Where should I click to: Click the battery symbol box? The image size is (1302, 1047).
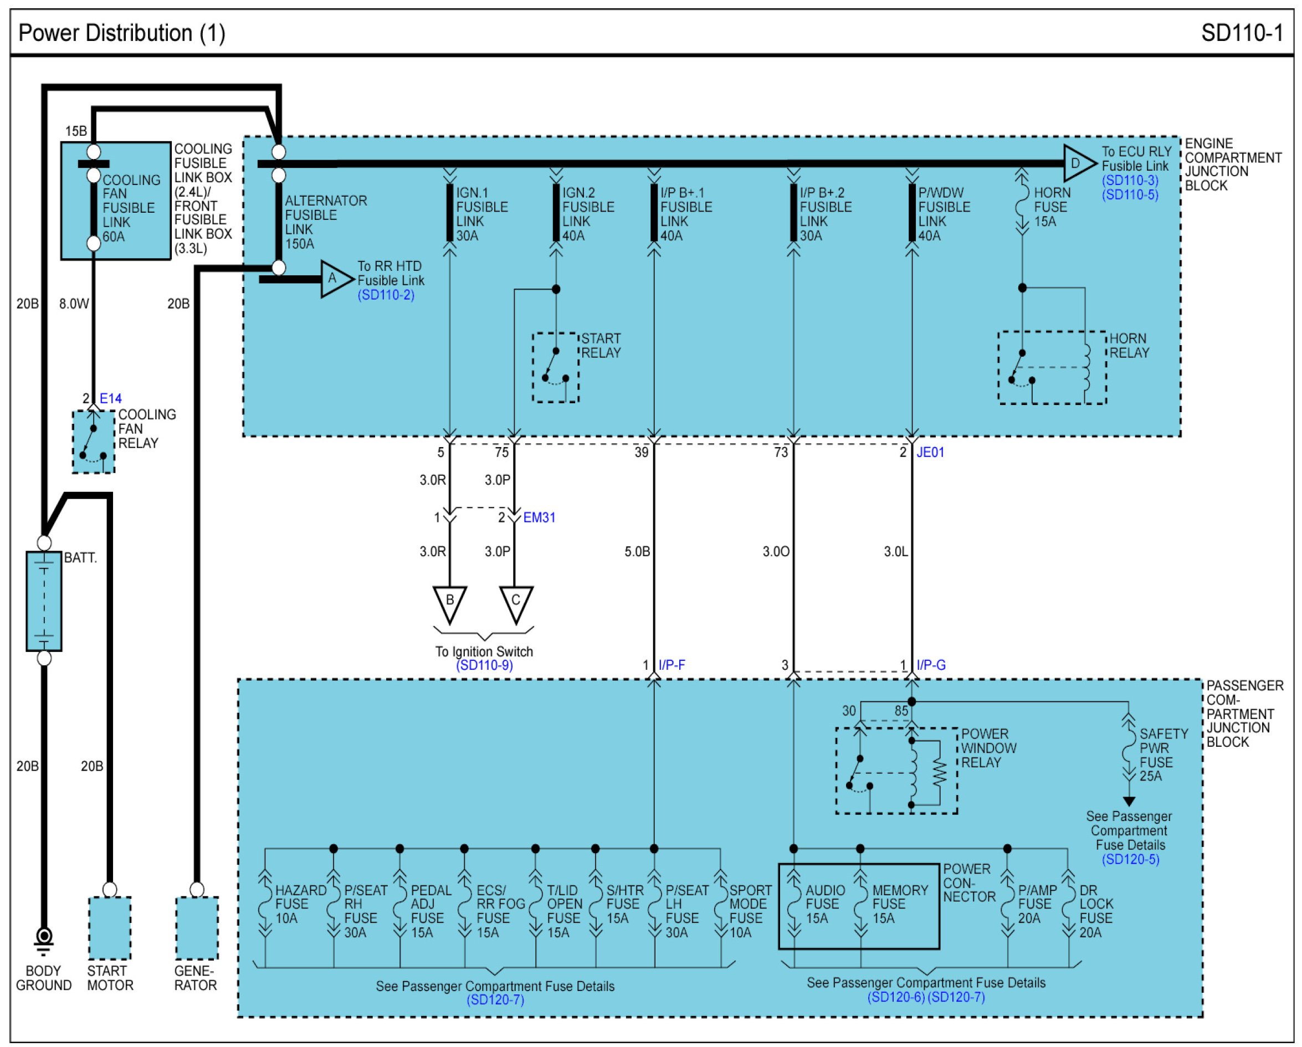44,602
